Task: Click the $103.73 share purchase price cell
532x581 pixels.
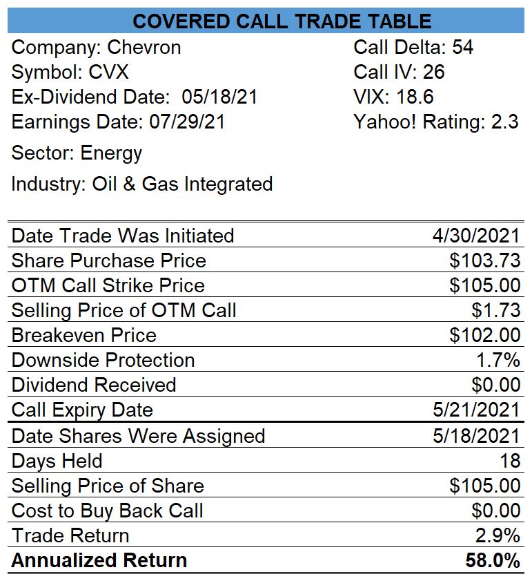Action: [484, 260]
